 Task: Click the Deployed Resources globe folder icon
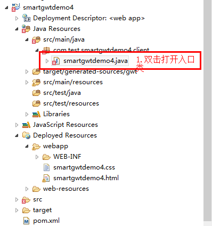click(26, 135)
